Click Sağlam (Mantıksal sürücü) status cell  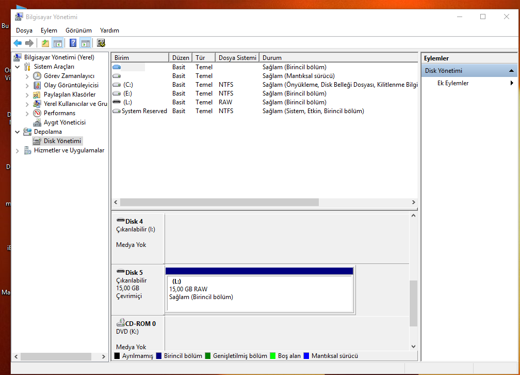[299, 76]
